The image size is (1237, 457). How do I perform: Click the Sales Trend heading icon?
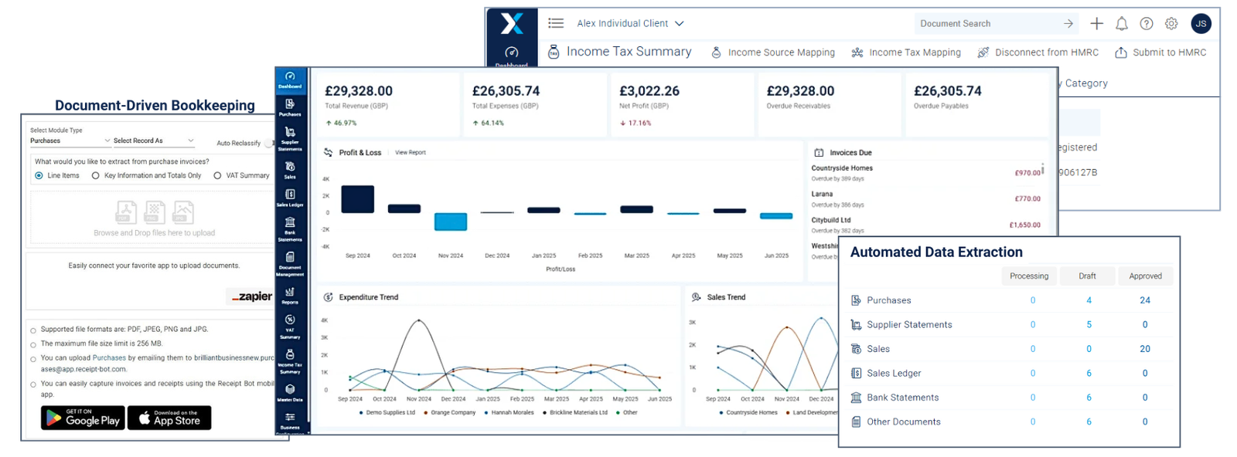[697, 297]
